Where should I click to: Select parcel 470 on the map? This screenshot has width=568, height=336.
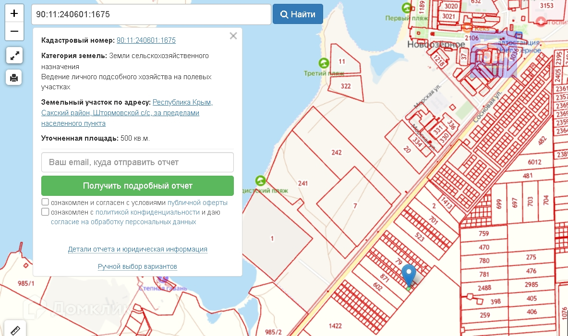pos(484,247)
